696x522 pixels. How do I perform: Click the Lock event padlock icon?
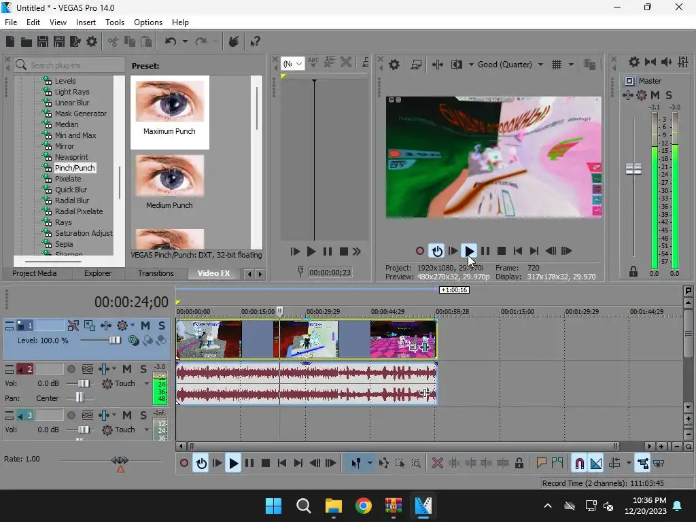pos(519,464)
